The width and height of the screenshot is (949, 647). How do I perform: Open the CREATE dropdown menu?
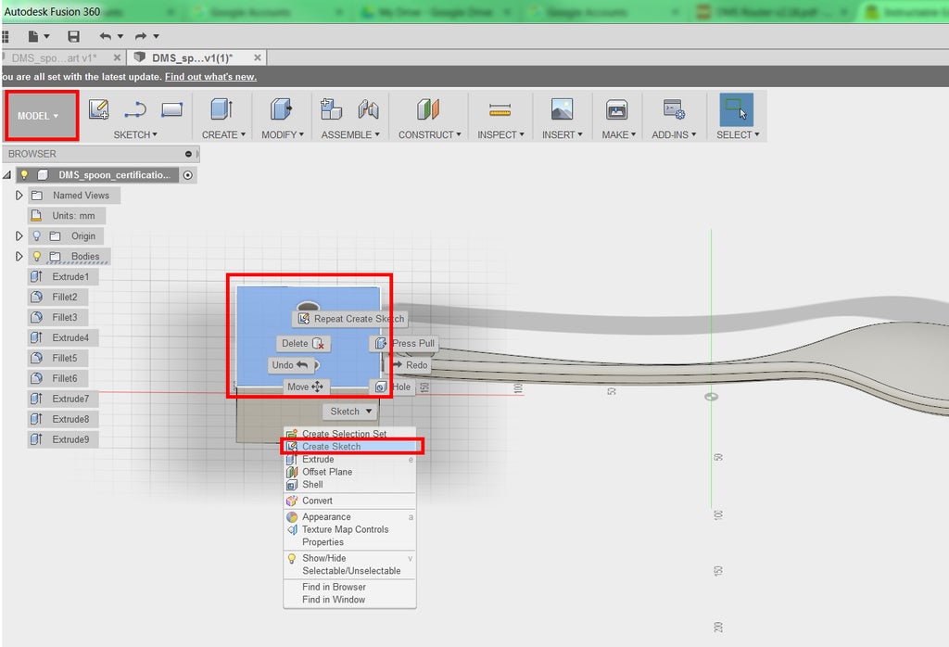(223, 134)
